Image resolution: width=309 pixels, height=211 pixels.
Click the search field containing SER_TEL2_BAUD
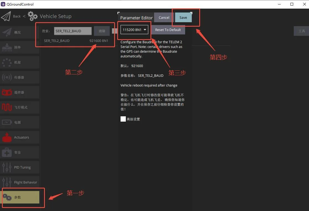point(73,31)
